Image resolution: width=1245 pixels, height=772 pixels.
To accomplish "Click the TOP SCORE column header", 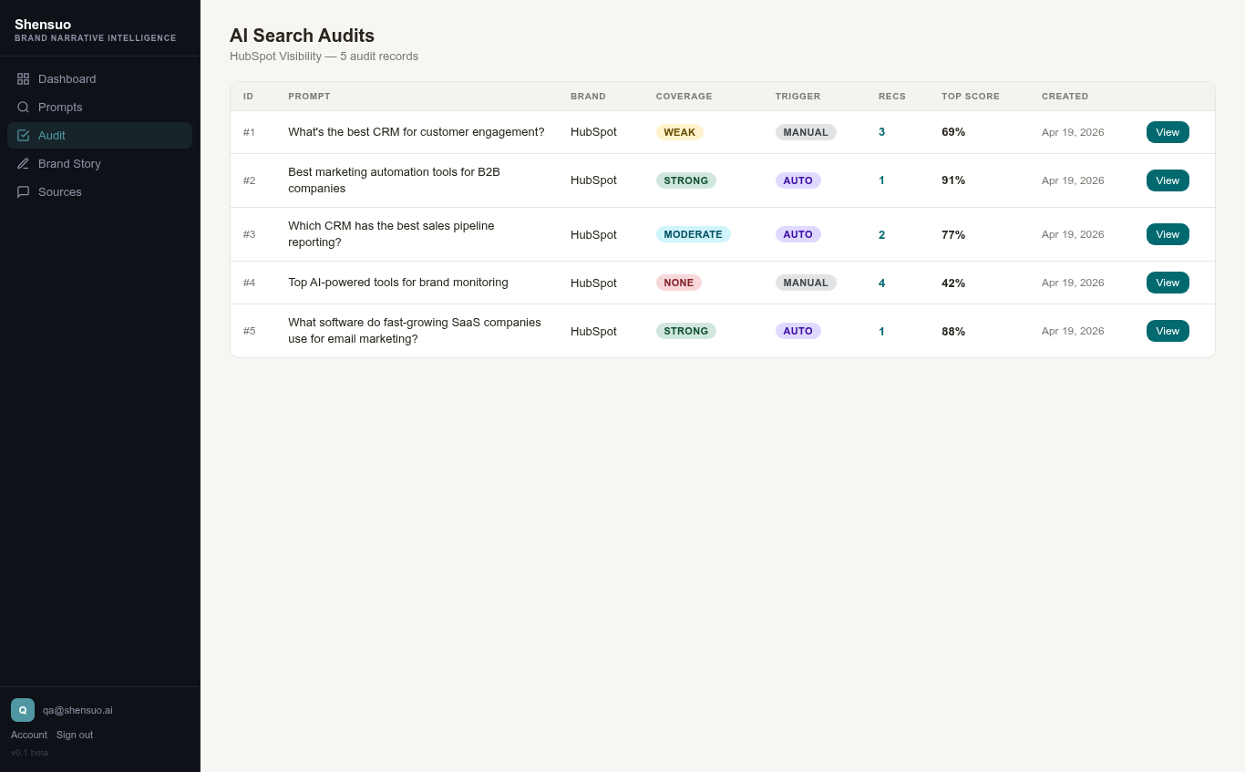I will coord(970,96).
